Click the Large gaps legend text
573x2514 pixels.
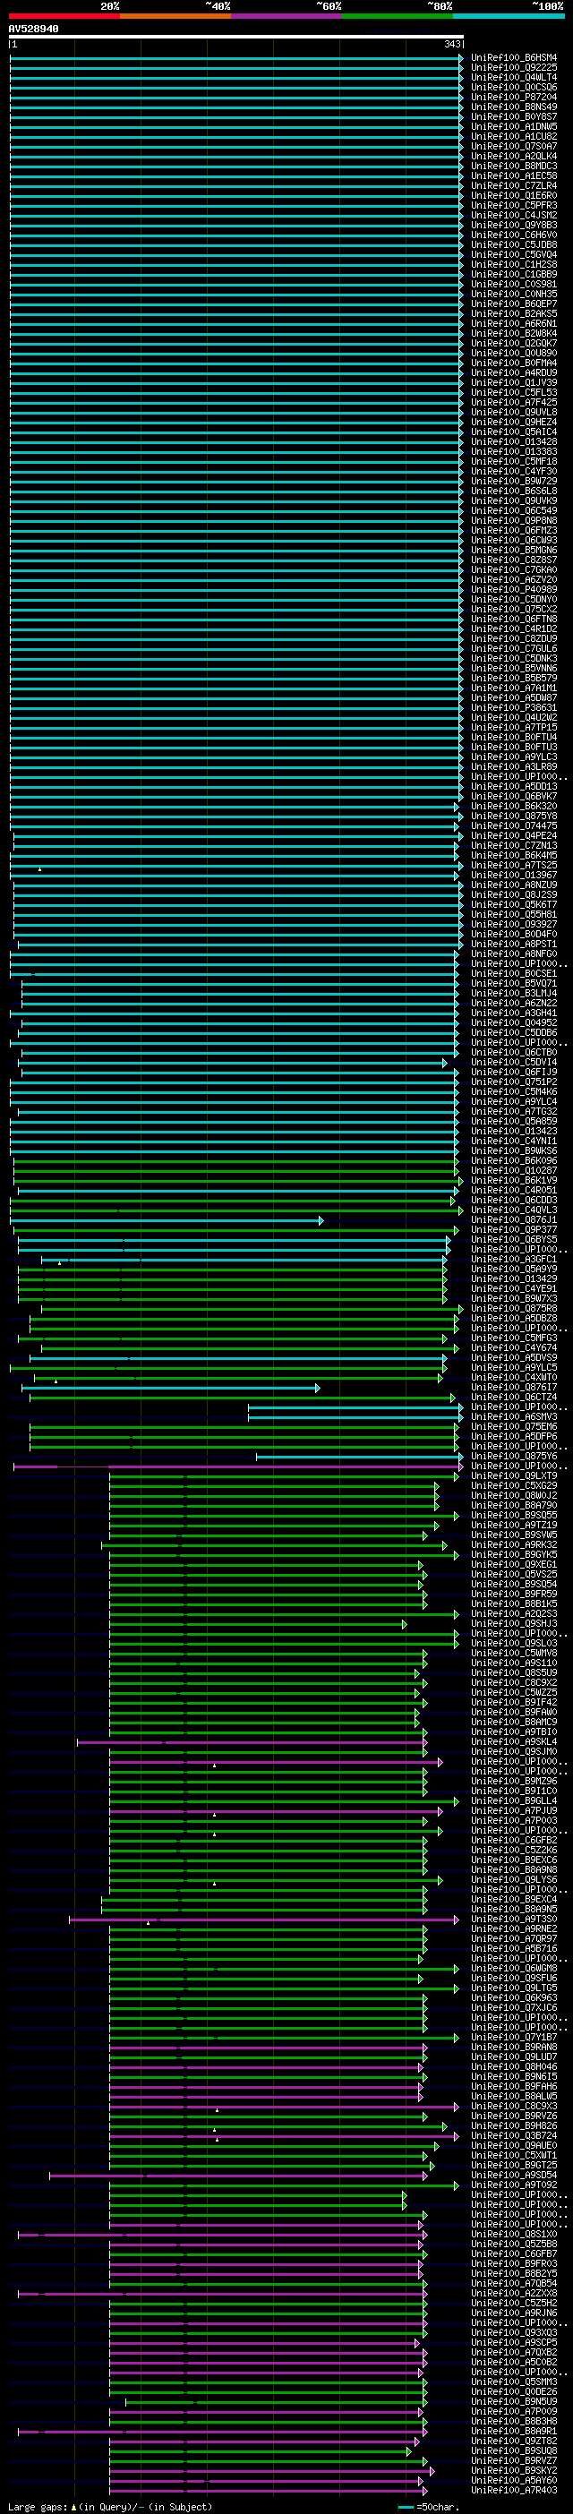click(39, 2506)
